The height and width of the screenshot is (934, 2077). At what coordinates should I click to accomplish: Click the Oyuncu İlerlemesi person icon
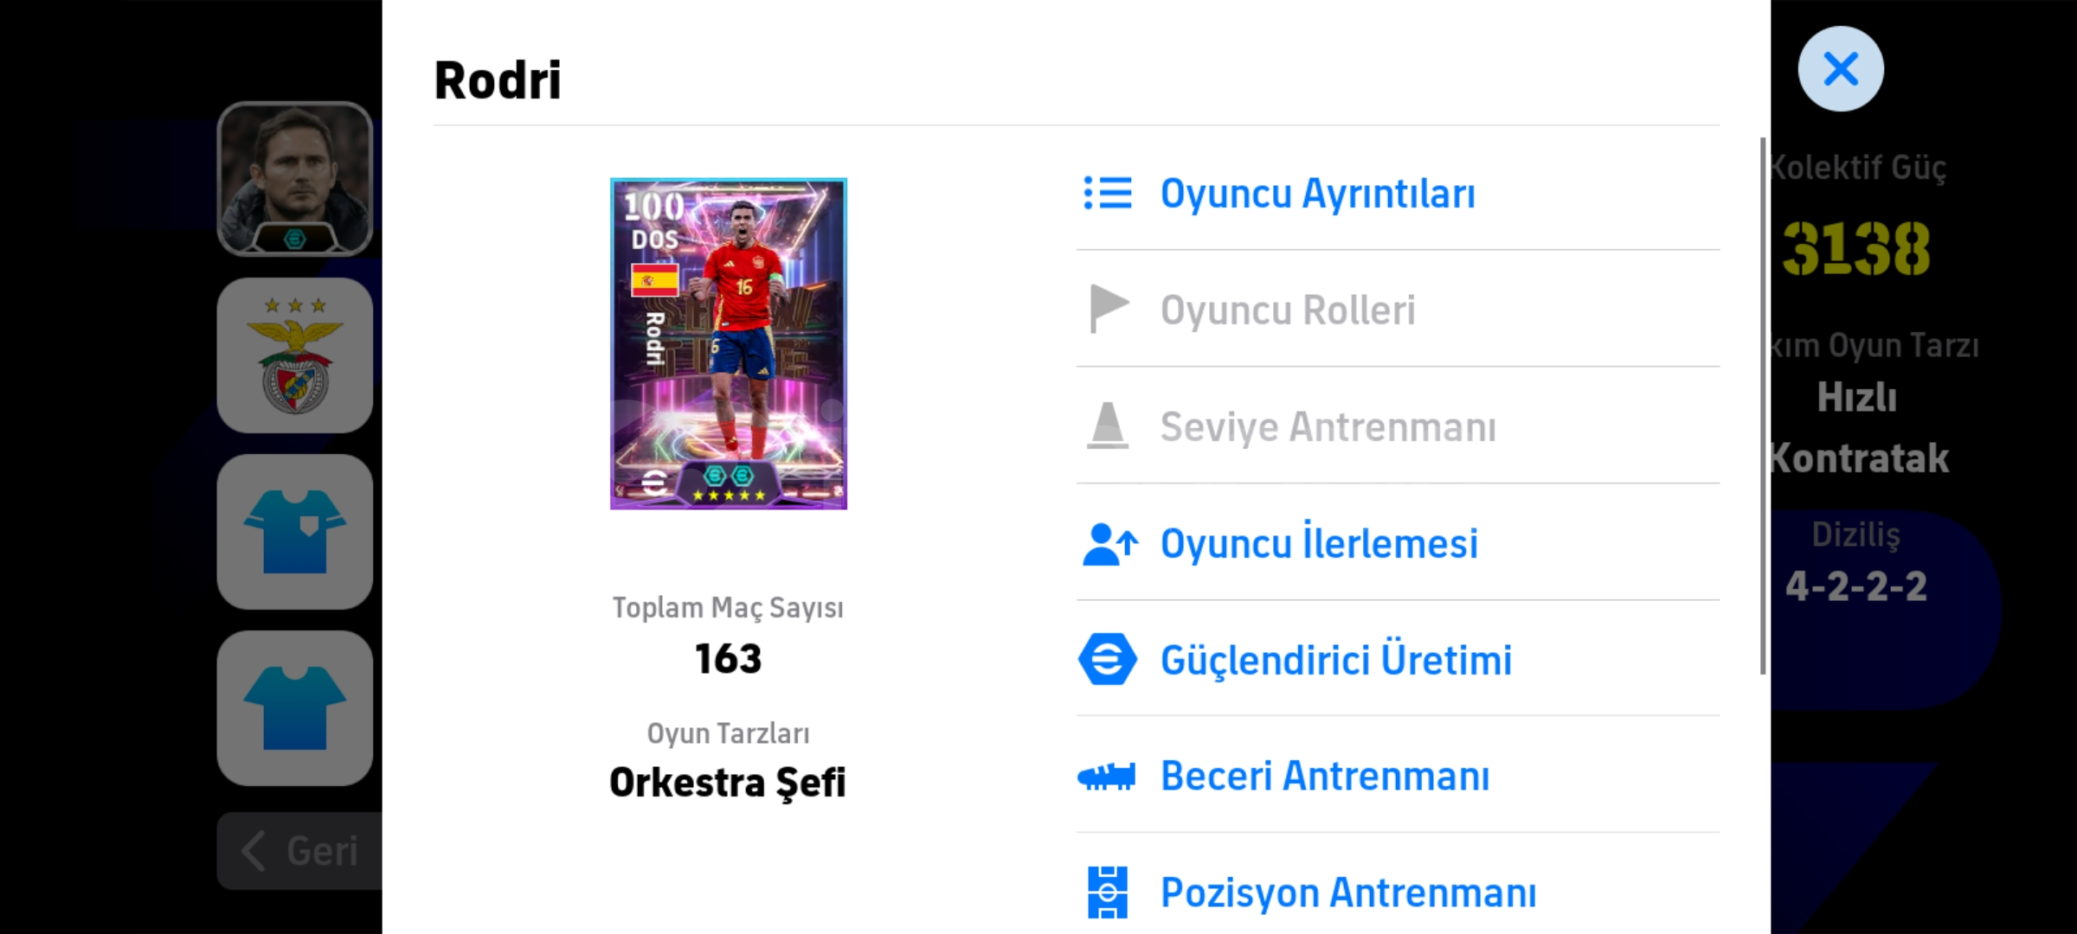1108,544
